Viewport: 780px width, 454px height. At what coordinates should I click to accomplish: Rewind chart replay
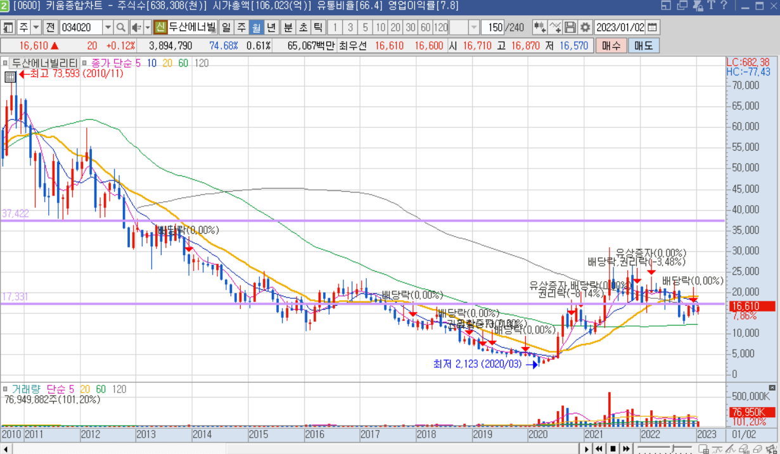(x=599, y=448)
